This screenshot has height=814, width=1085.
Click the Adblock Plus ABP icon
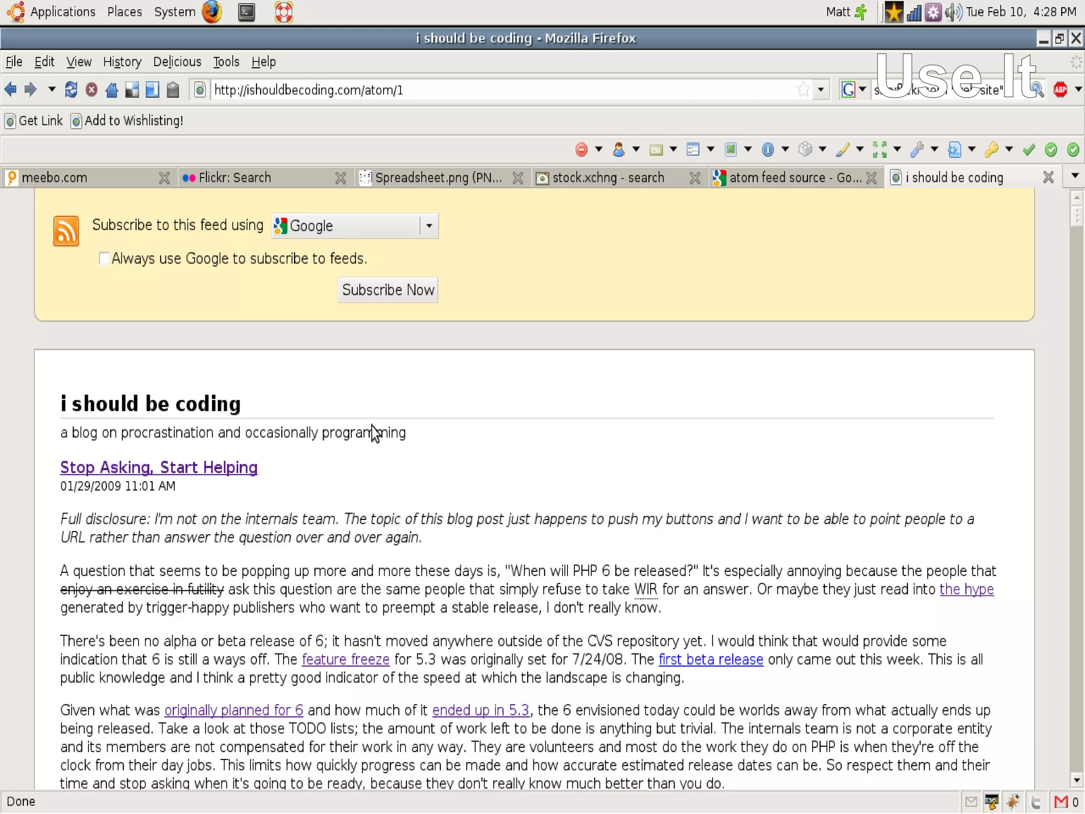tap(1061, 90)
